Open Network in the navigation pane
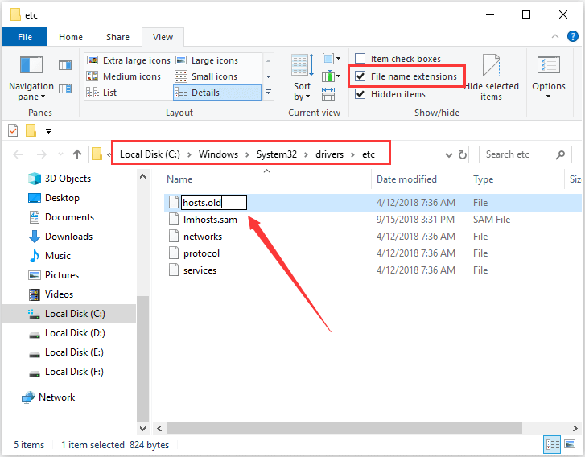This screenshot has width=585, height=457. click(48, 397)
